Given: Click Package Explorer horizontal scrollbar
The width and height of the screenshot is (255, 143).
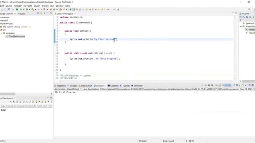Looking at the screenshot, I should [x=8, y=94].
